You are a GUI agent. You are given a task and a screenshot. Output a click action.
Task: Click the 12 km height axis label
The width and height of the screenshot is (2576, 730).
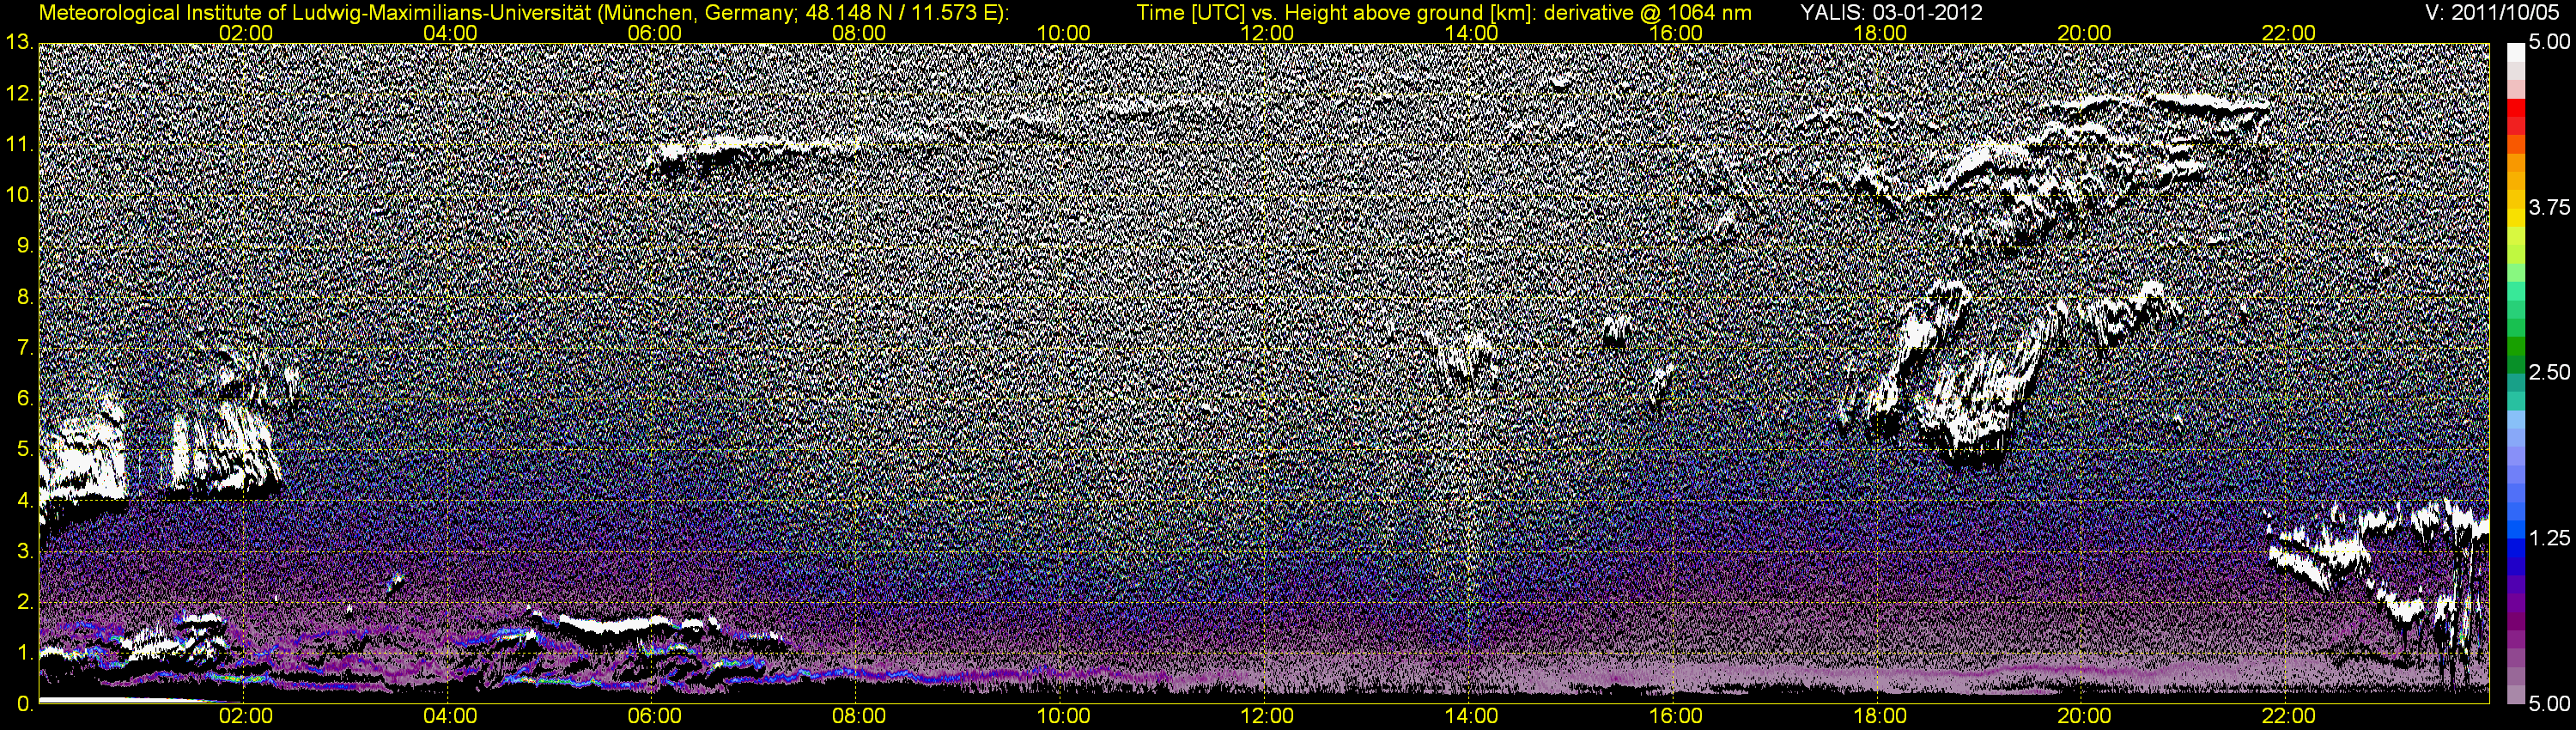coord(19,93)
